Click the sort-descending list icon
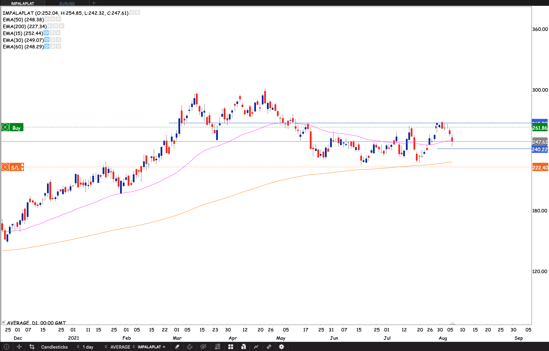The image size is (549, 351). [x=217, y=347]
